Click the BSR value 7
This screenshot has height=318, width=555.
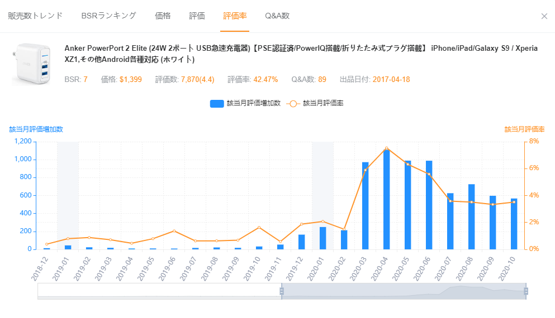pos(86,79)
